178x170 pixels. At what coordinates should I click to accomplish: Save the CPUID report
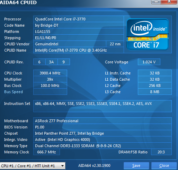tap(136, 166)
